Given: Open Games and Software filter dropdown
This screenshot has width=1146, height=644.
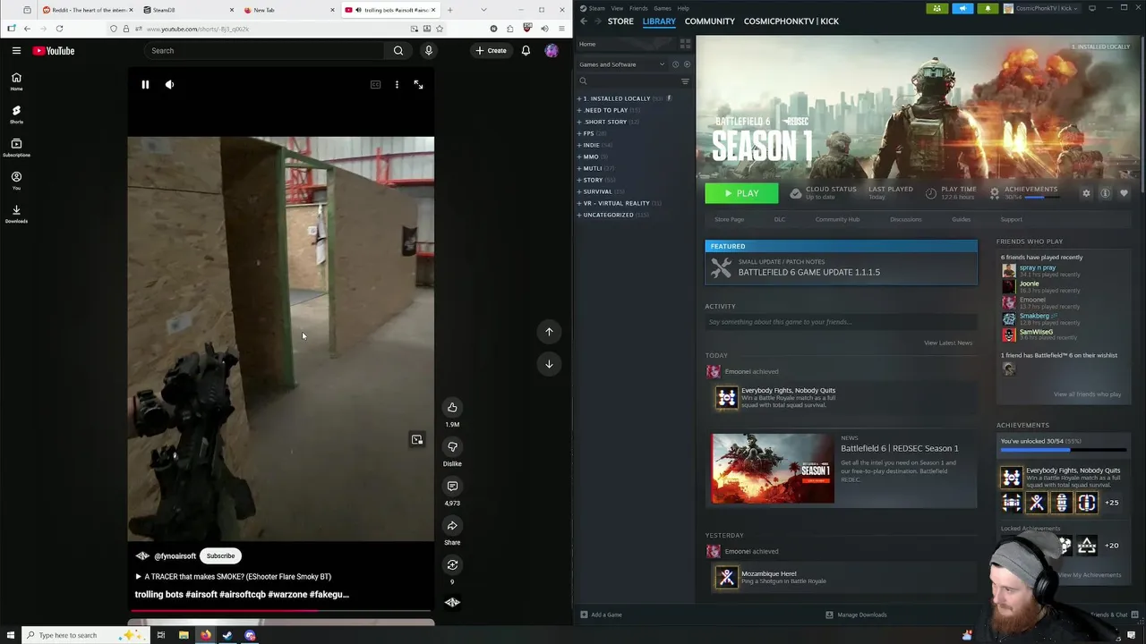Looking at the screenshot, I should 621,64.
